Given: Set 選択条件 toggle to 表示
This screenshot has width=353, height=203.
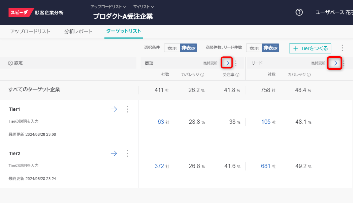Looking at the screenshot, I should click(x=172, y=48).
